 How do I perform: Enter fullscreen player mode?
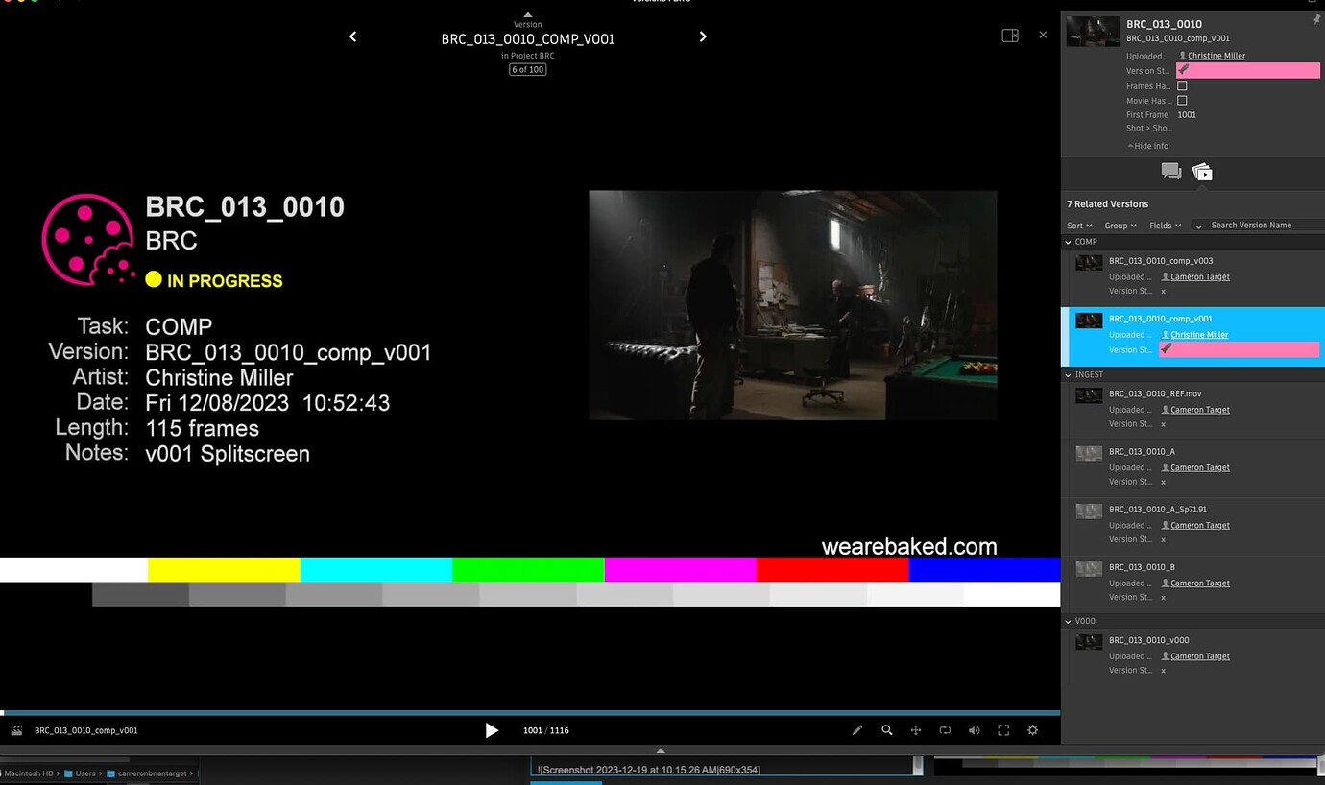pos(1003,730)
